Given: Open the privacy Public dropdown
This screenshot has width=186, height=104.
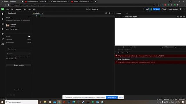Looking at the screenshot, I should pyautogui.click(x=19, y=53).
